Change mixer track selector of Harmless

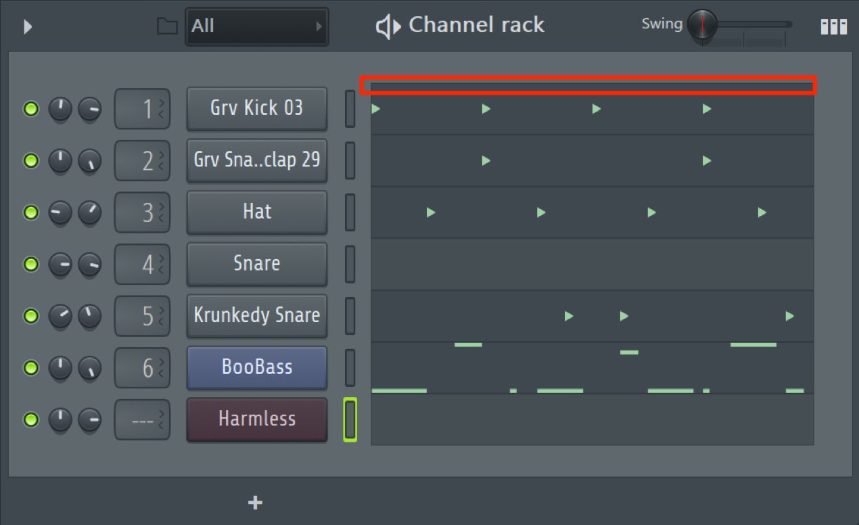(x=142, y=419)
